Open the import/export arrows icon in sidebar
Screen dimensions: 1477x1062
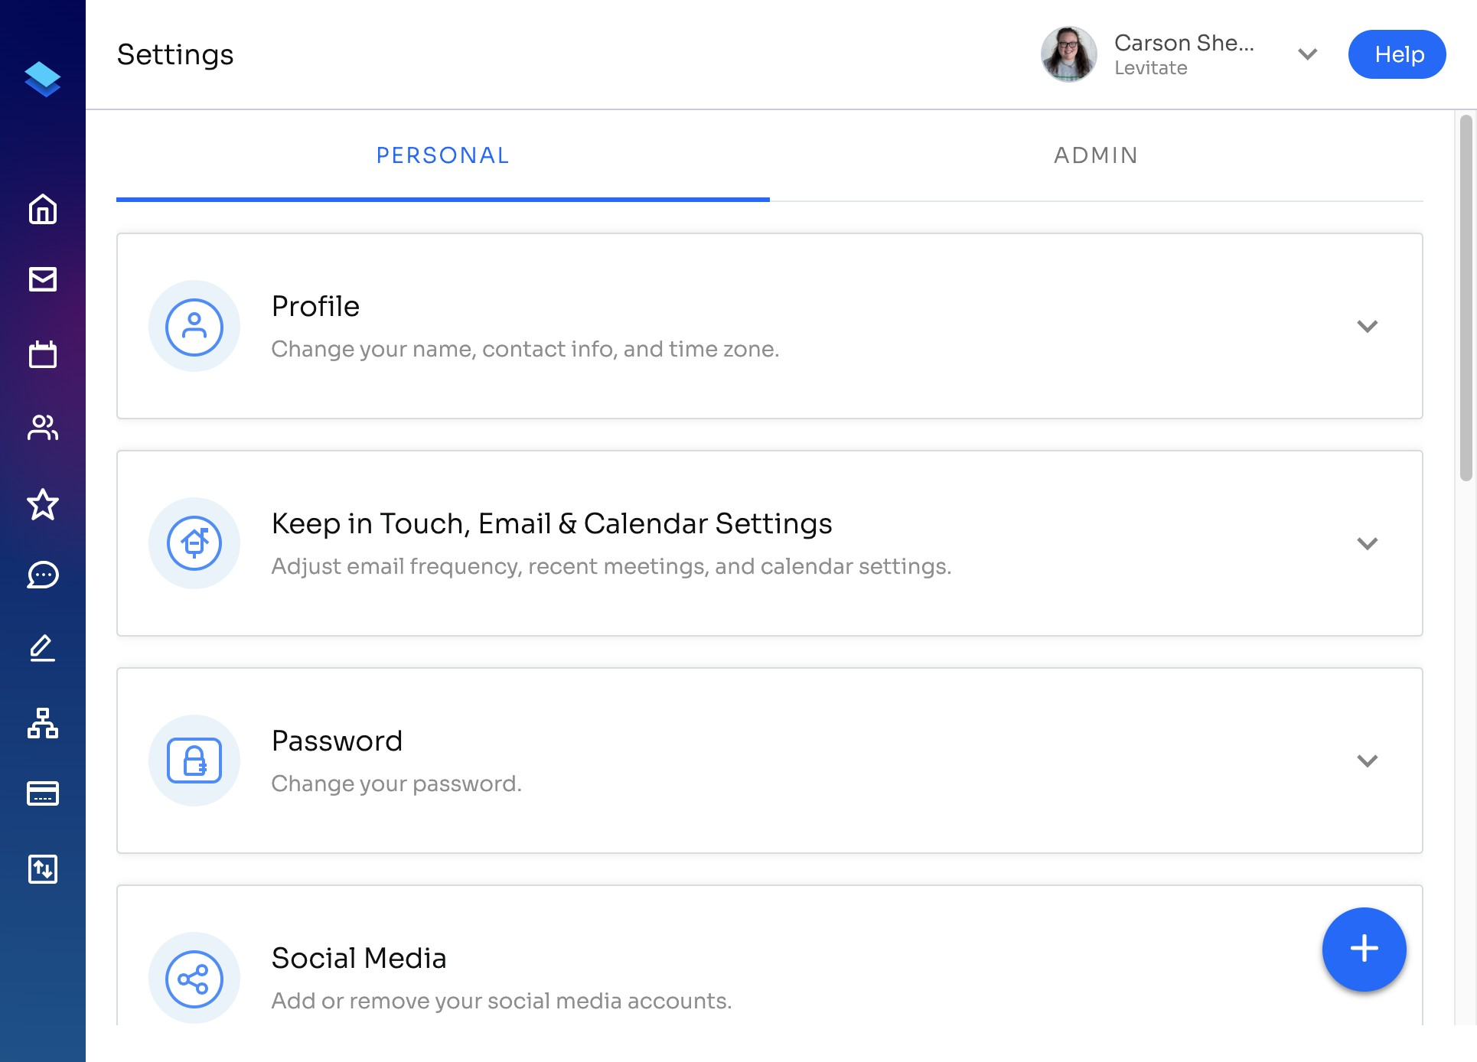click(x=43, y=869)
